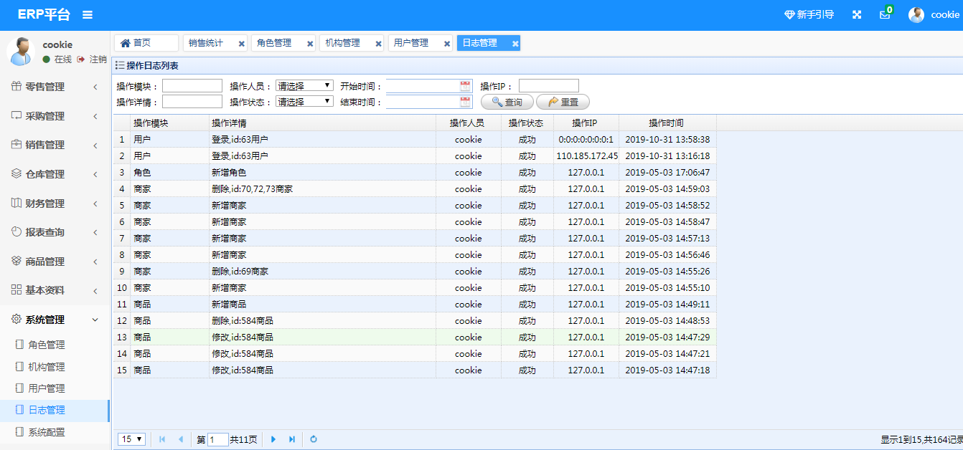The image size is (963, 450).
Task: Open the 操作人员 dropdown
Action: [x=304, y=85]
